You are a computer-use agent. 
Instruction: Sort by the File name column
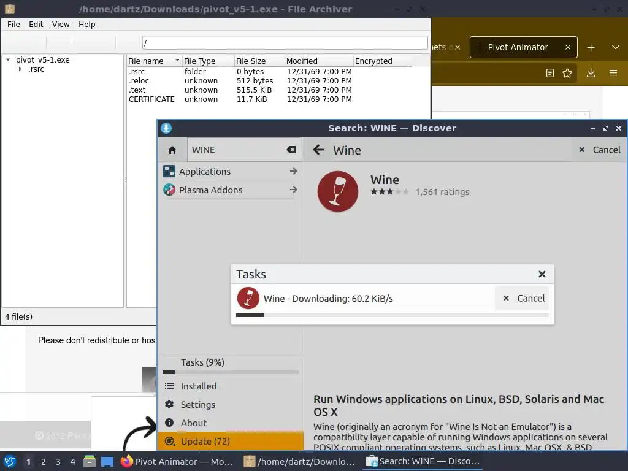pyautogui.click(x=154, y=61)
